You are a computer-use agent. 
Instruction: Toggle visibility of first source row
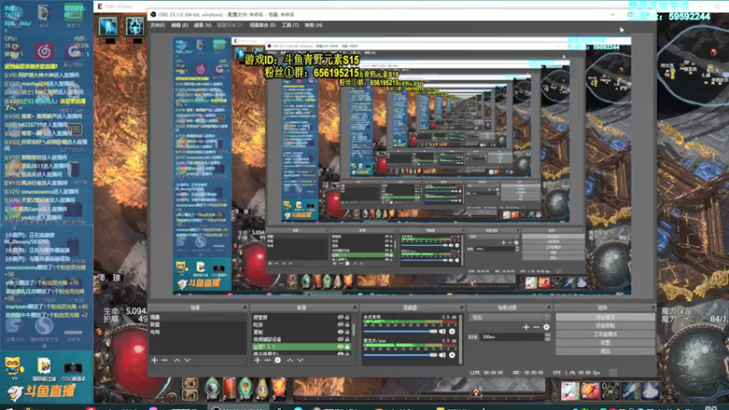coord(340,317)
